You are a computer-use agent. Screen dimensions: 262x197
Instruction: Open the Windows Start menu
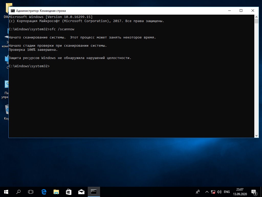coord(6,192)
